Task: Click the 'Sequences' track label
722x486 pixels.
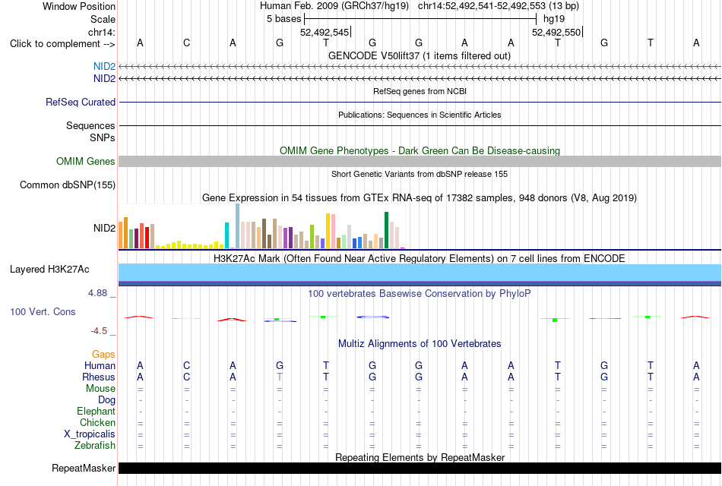Action: 90,125
